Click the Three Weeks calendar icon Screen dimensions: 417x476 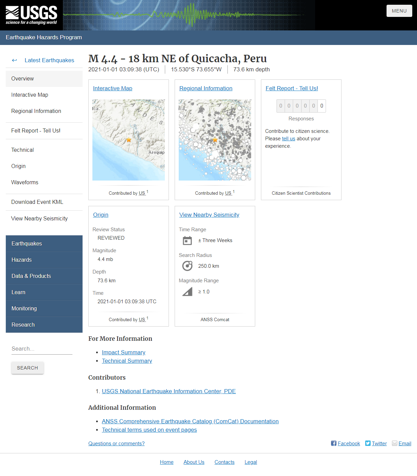coord(187,240)
